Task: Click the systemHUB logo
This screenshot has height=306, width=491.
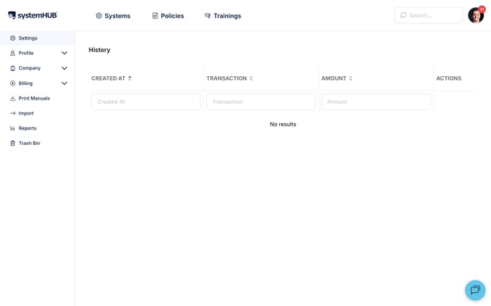Action: coord(32,15)
